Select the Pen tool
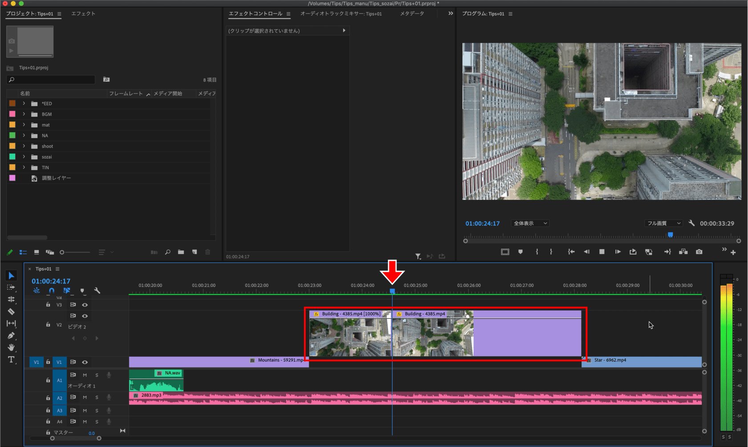This screenshot has width=748, height=447. [x=11, y=335]
